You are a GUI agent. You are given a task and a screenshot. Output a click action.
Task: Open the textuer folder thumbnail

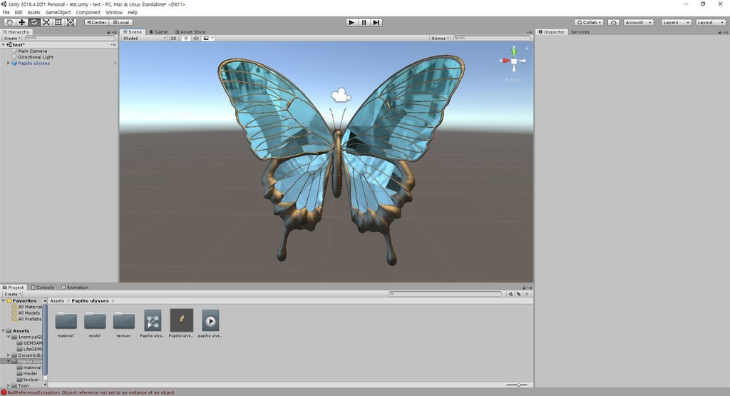tap(123, 320)
